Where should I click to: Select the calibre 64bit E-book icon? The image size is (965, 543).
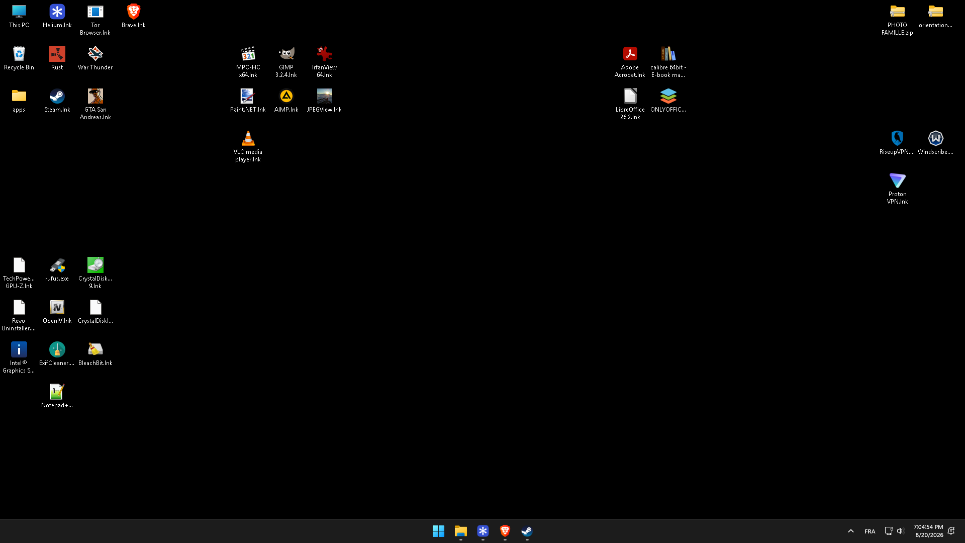point(668,62)
